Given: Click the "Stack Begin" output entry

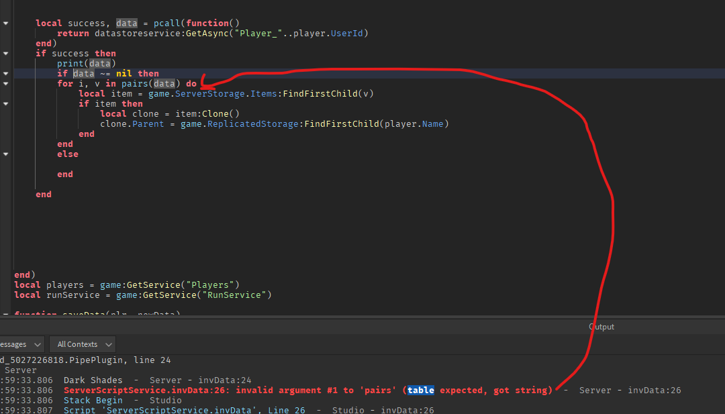Looking at the screenshot, I should [x=93, y=400].
